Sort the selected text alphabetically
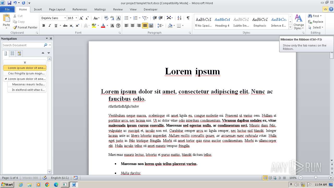 pyautogui.click(x=179, y=18)
